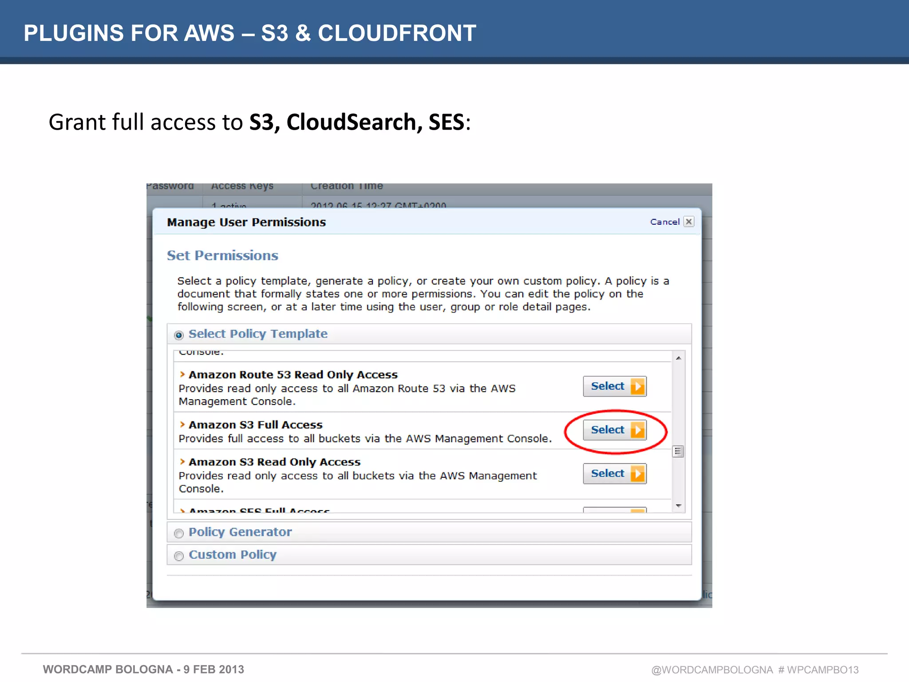This screenshot has width=909, height=682.
Task: Click the Access Keys column header behind dialog
Action: click(x=242, y=186)
